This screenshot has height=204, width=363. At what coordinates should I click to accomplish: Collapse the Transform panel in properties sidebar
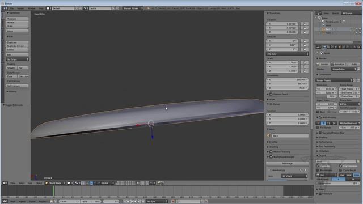pyautogui.click(x=273, y=14)
